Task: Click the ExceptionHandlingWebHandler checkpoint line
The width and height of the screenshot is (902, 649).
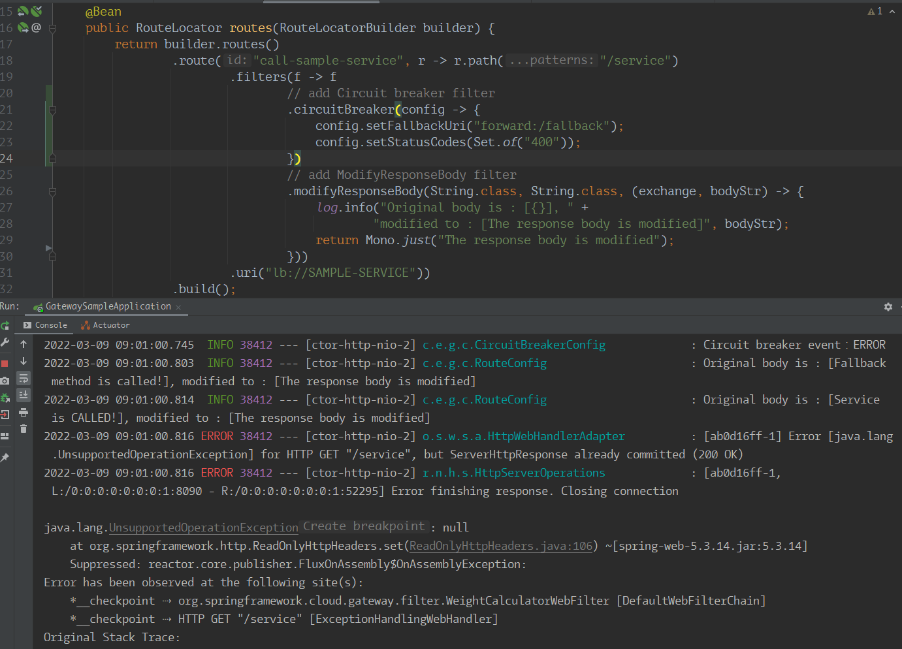Action: pos(284,619)
